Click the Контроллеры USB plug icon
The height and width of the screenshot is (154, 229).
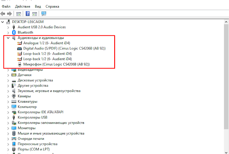(x=14, y=117)
